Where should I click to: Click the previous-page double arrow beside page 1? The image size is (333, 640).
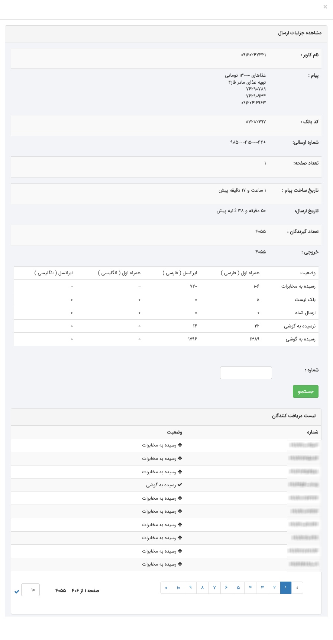coord(297,588)
